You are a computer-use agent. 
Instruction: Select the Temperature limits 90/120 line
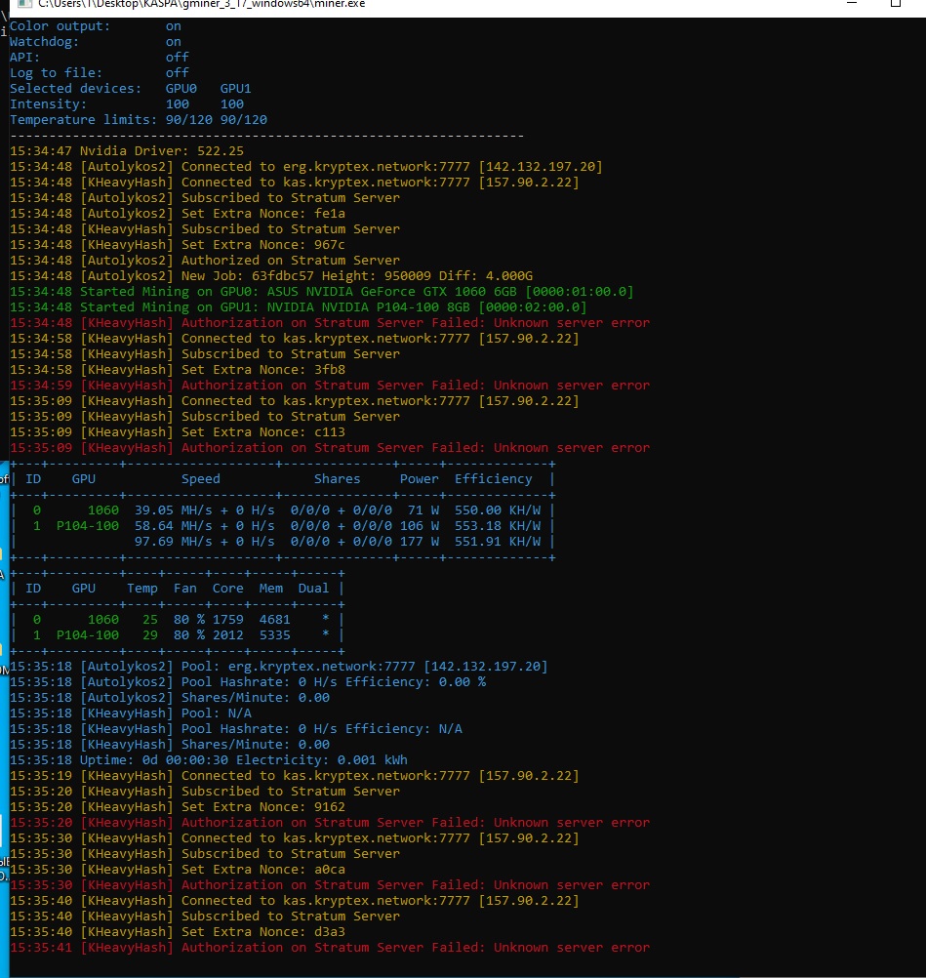coord(138,120)
